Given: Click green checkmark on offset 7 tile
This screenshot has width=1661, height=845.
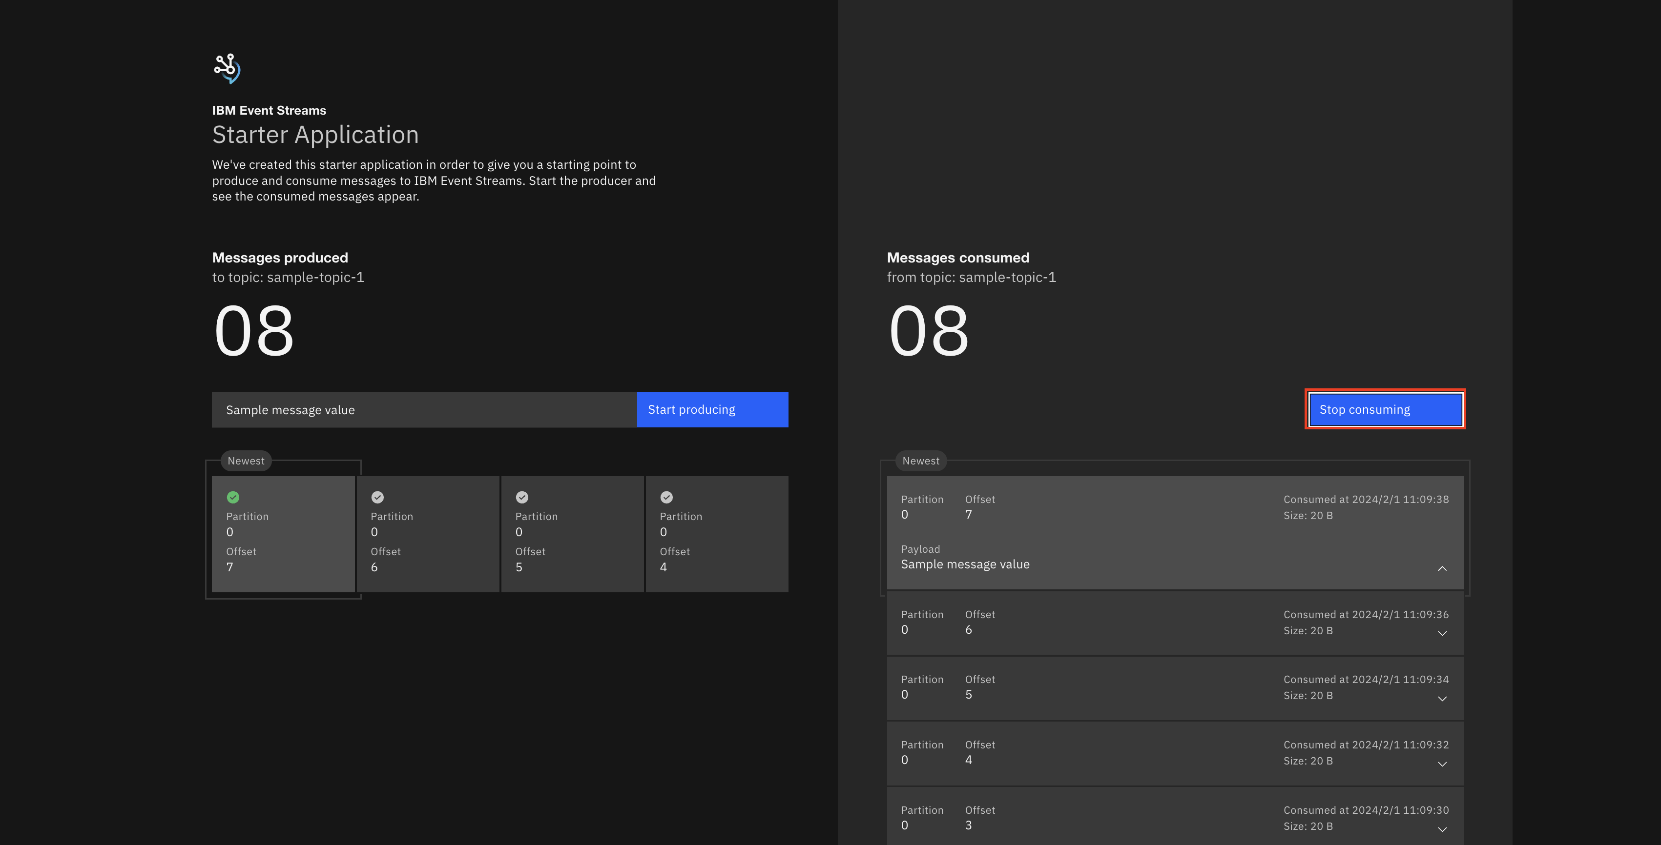Looking at the screenshot, I should (233, 497).
